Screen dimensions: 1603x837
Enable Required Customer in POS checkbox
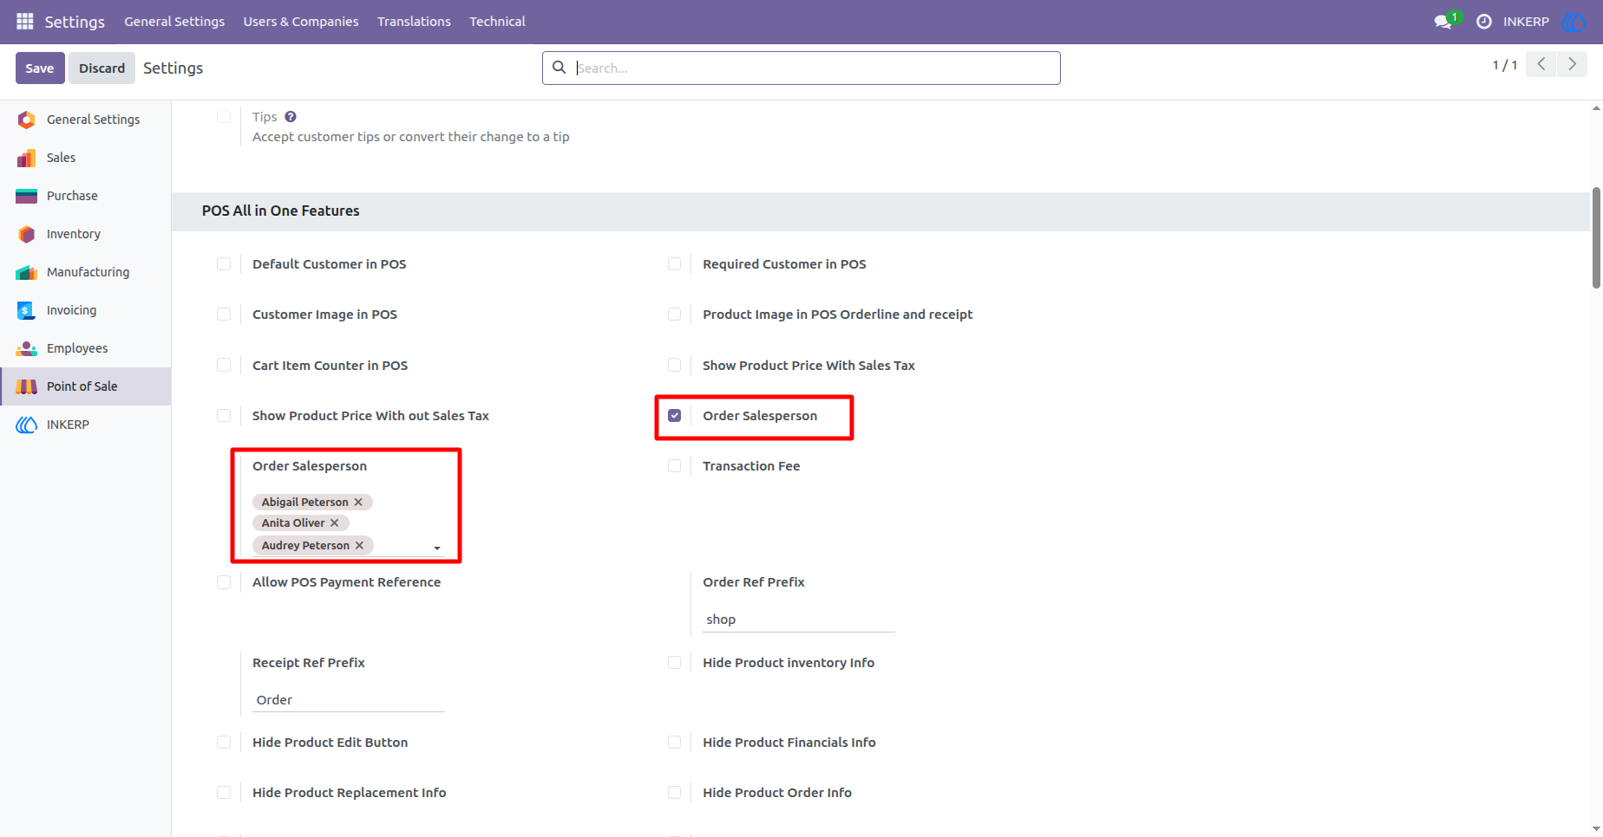point(674,263)
